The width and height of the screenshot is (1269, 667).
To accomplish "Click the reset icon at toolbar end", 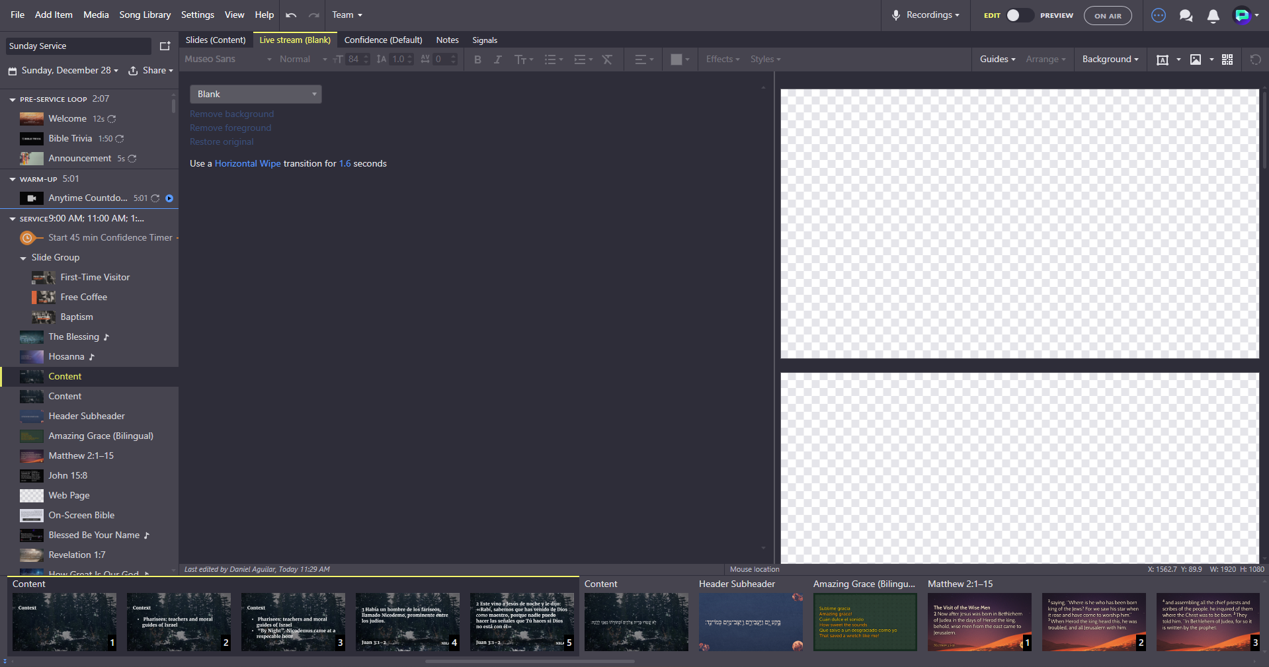I will click(x=1255, y=59).
